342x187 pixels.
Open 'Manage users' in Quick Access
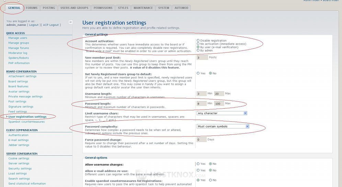(x=18, y=38)
